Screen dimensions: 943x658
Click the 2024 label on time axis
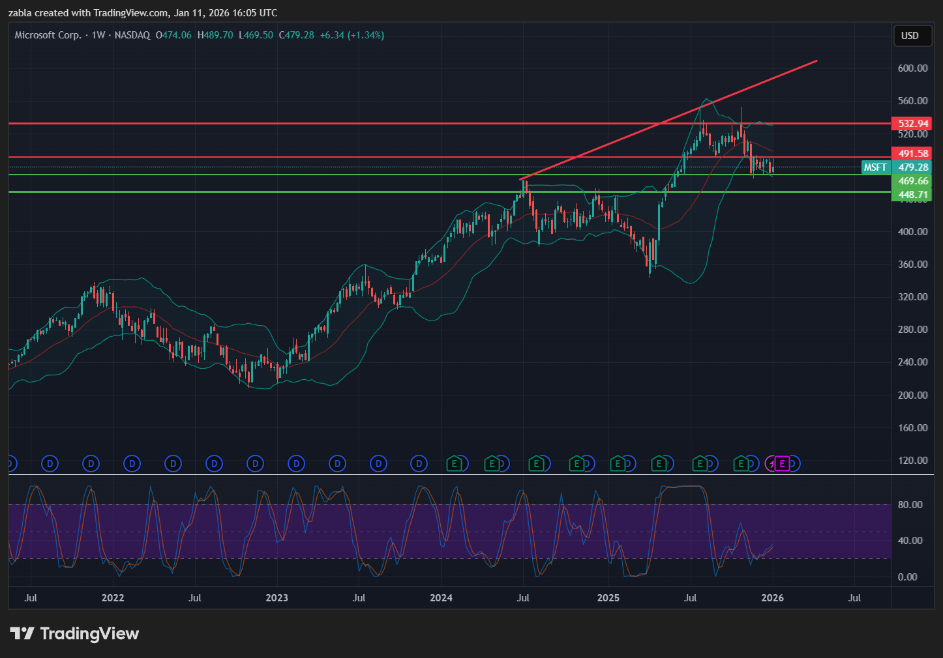(441, 598)
